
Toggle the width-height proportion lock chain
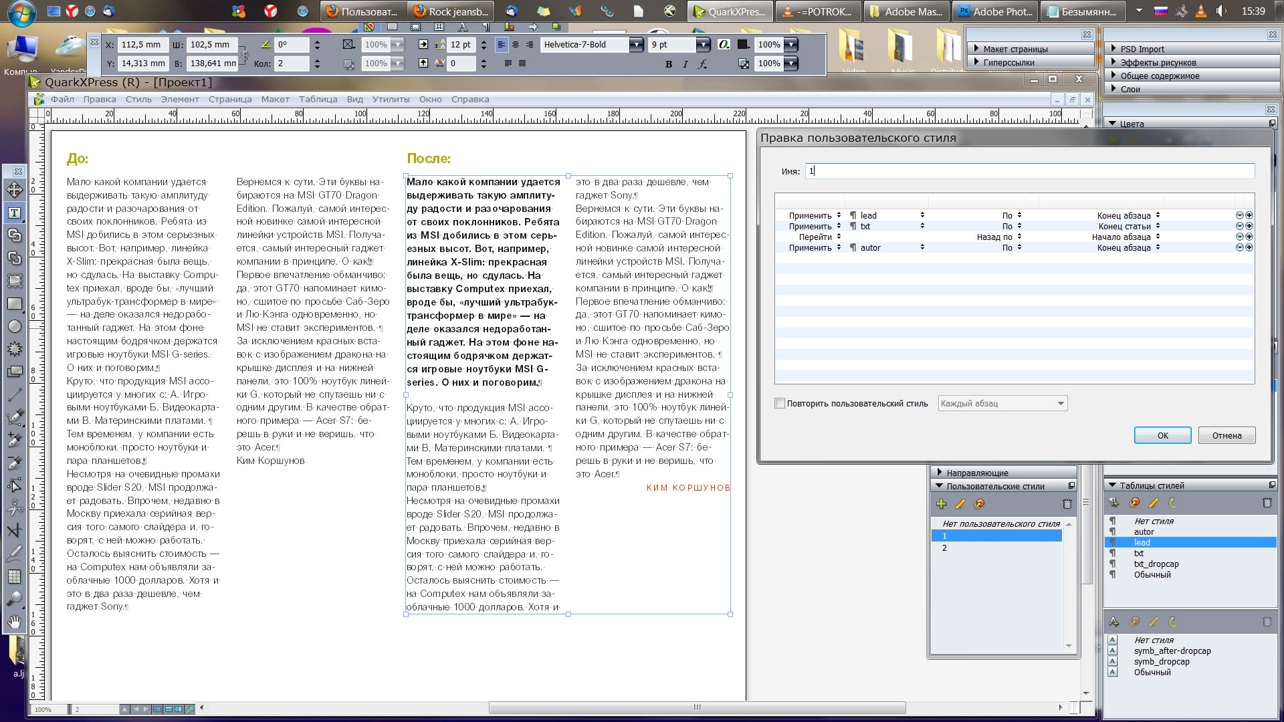click(x=244, y=55)
